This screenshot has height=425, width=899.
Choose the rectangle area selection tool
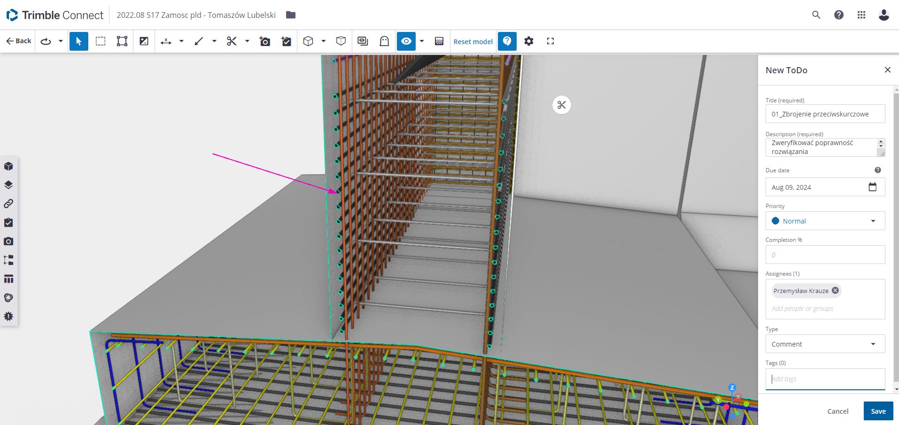click(x=101, y=41)
